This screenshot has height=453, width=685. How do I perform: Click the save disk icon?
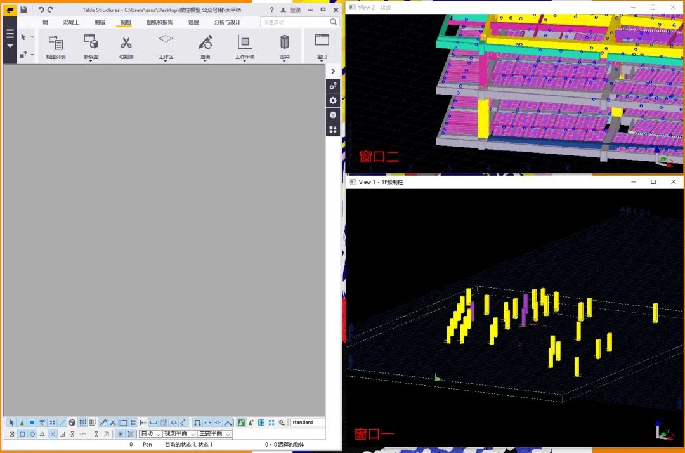23,10
